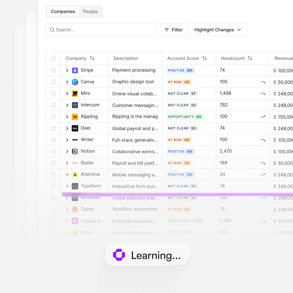Click the search magnifier icon
The image size is (293, 293).
coord(52,30)
